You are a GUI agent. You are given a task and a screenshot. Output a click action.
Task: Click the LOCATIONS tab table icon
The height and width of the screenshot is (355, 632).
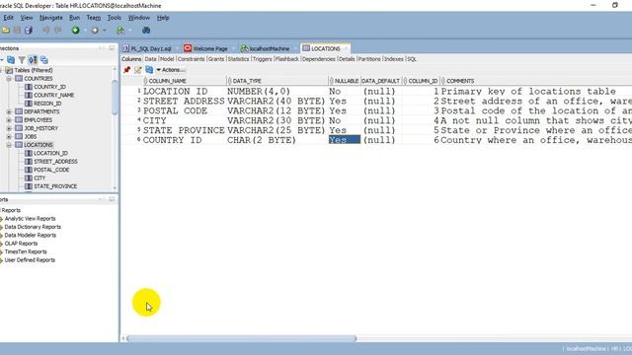click(306, 48)
